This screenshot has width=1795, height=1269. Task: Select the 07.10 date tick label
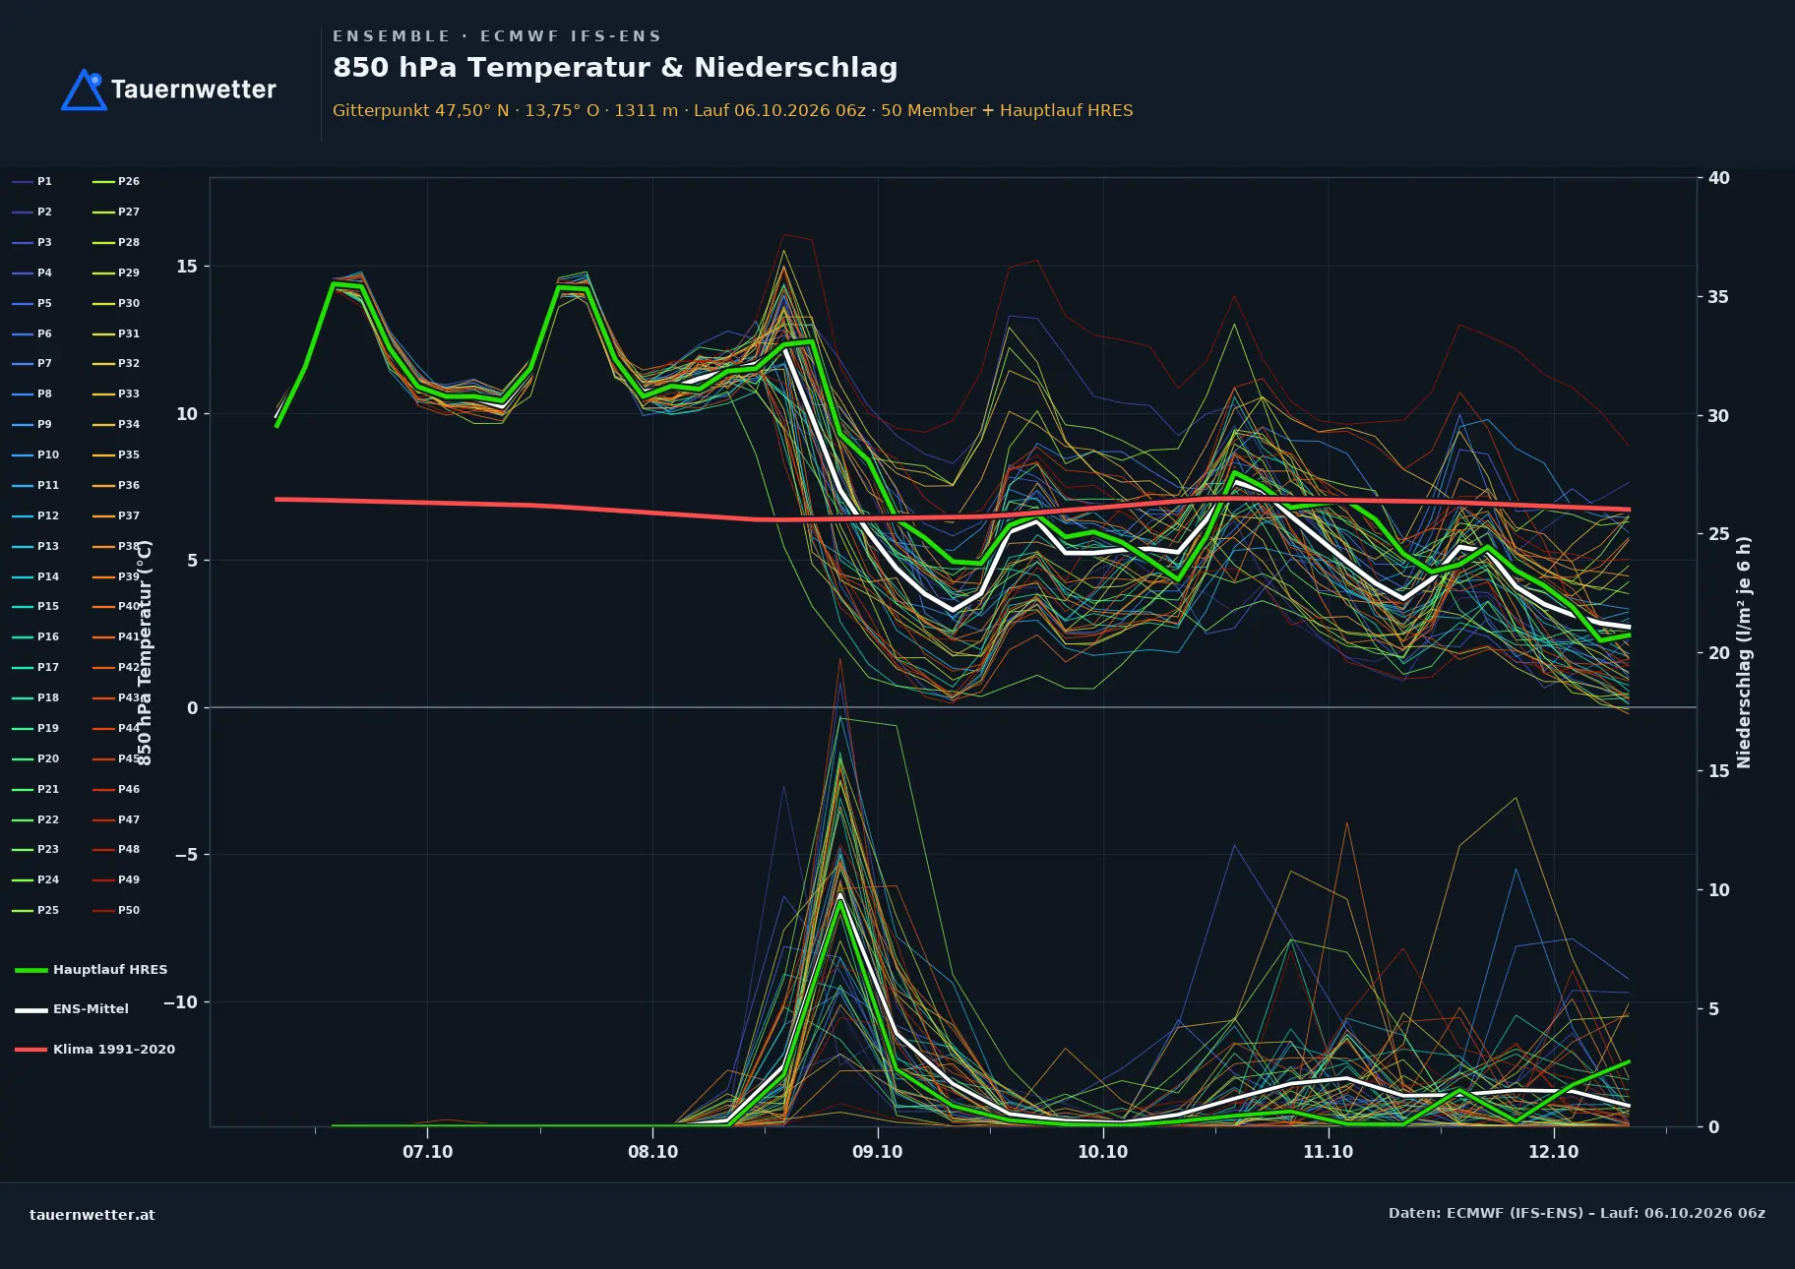[x=427, y=1152]
